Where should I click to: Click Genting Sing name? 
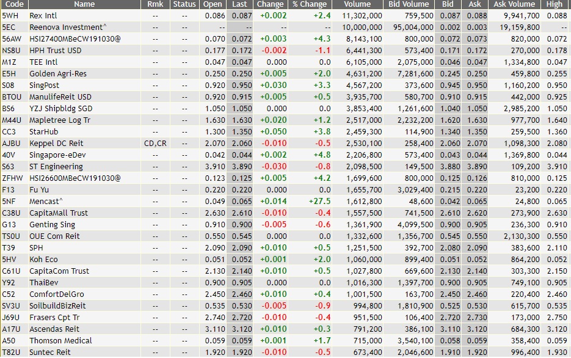point(52,225)
